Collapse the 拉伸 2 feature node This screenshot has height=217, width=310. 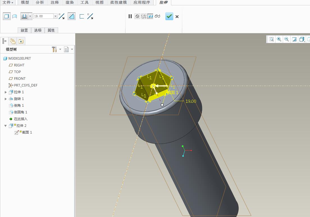point(6,125)
